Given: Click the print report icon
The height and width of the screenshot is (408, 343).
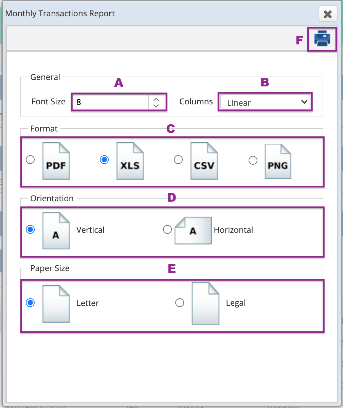Looking at the screenshot, I should point(322,39).
